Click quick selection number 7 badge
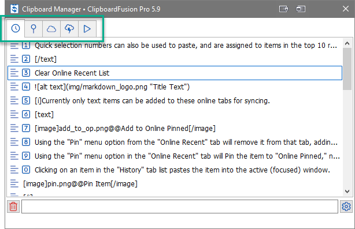355x229 pixels. [x=26, y=128]
